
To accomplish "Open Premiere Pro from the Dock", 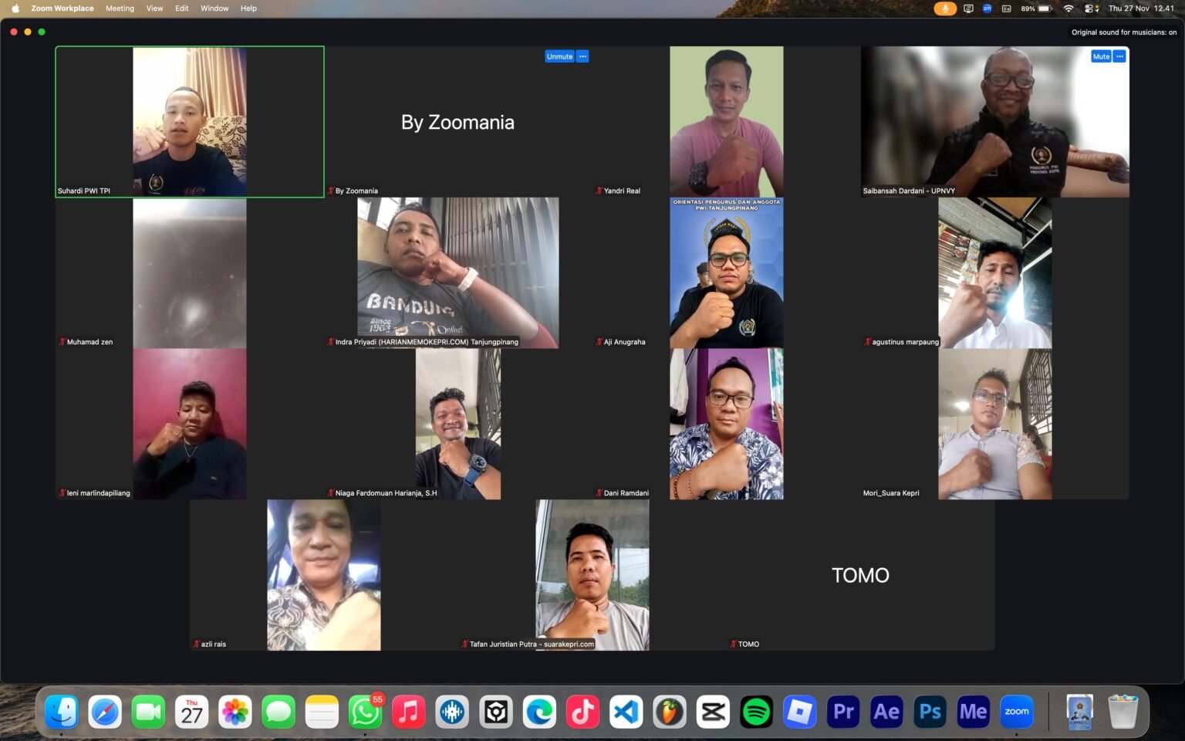I will 842,711.
